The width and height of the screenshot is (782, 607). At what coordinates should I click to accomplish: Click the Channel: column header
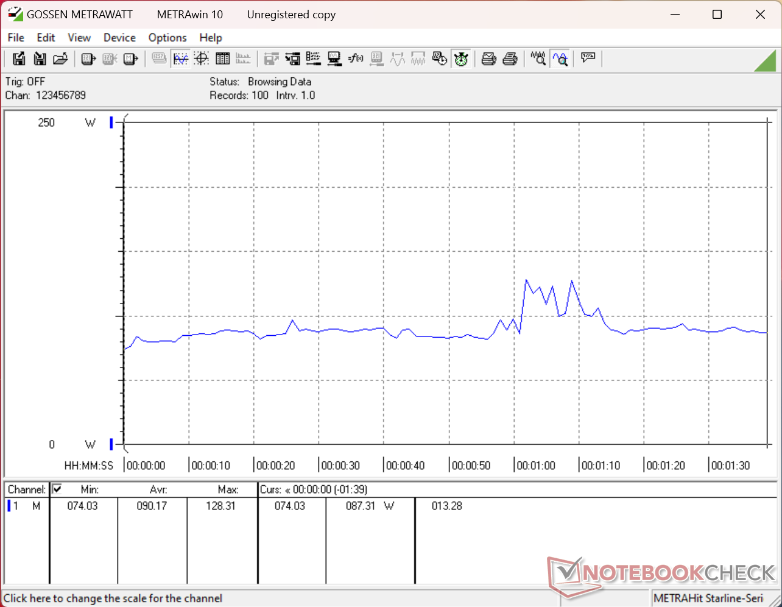(27, 489)
